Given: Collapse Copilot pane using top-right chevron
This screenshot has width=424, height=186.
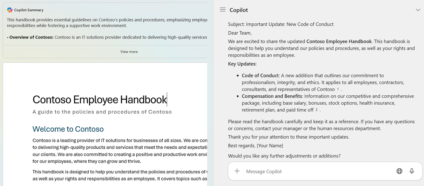Looking at the screenshot, I should click(x=418, y=10).
